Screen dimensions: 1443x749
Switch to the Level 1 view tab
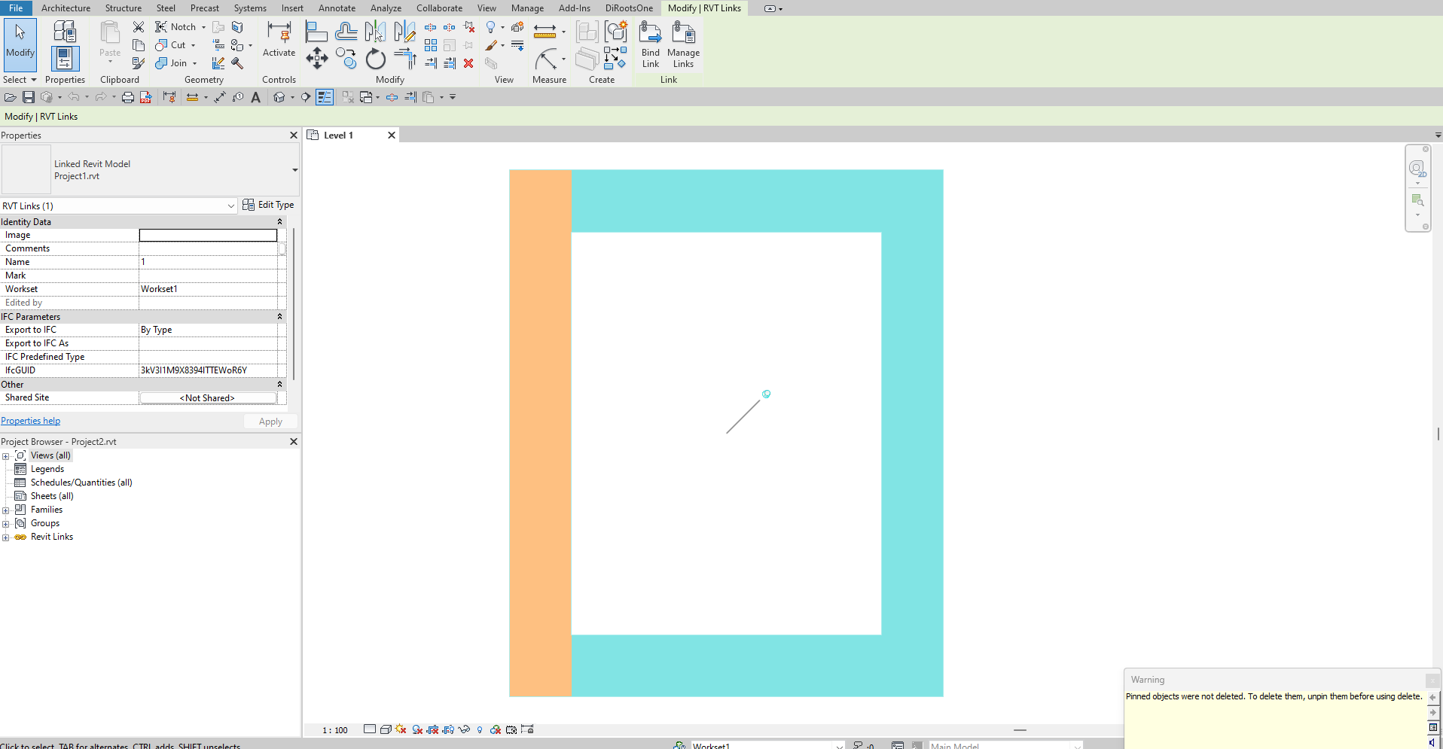point(338,135)
